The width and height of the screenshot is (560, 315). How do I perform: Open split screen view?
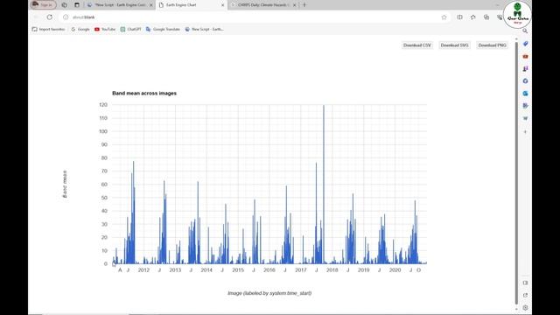pos(459,17)
